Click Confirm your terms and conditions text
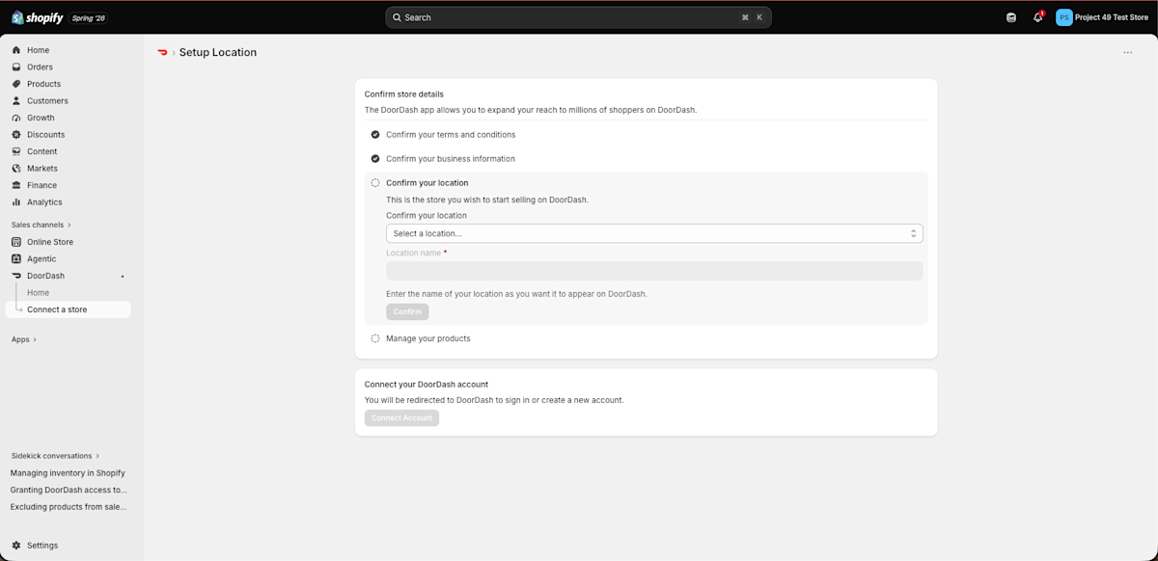Viewport: 1158px width, 561px height. pos(451,135)
